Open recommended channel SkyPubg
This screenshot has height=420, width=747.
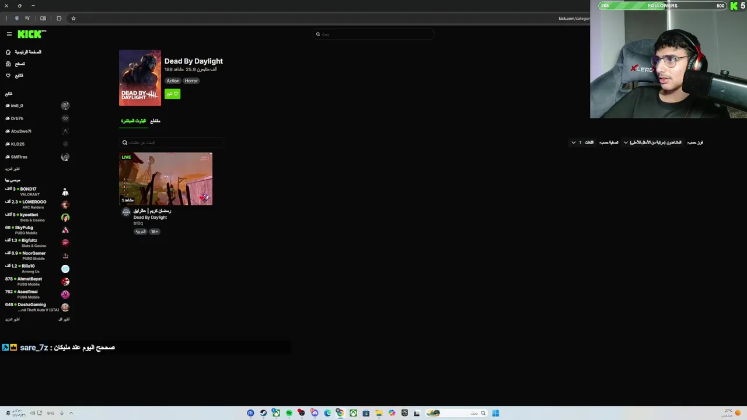click(x=37, y=230)
